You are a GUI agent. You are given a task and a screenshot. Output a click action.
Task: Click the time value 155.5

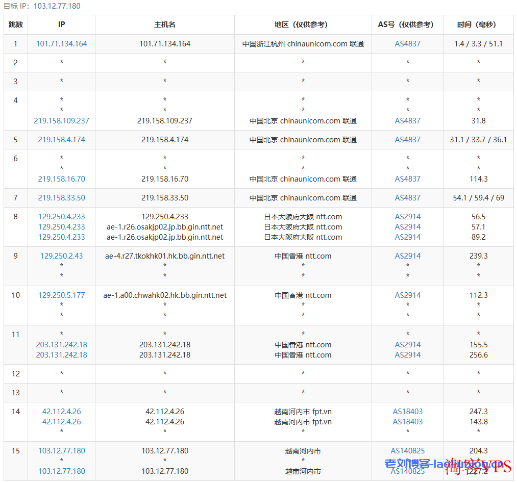point(478,345)
